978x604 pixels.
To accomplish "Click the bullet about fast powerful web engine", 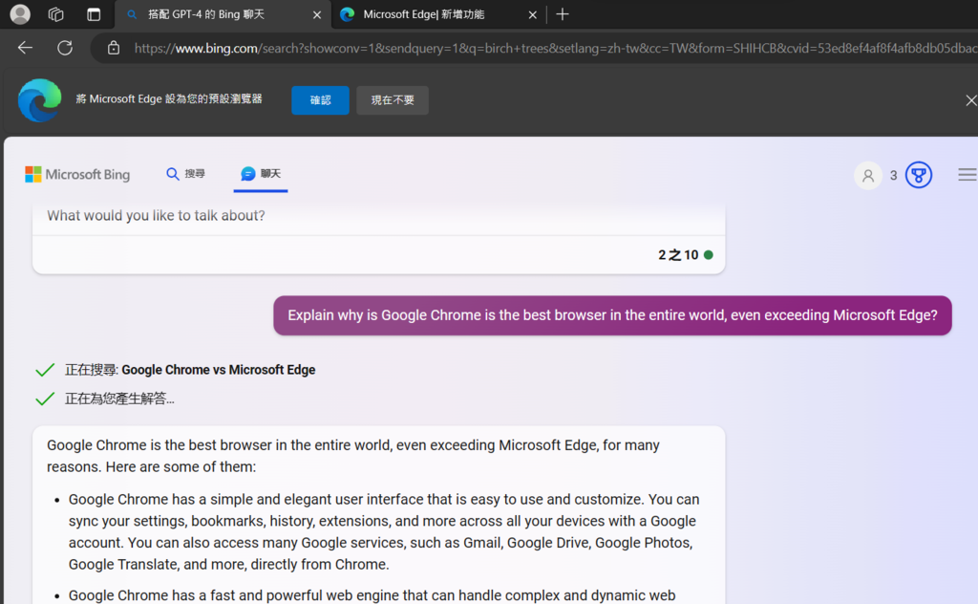I will 372,595.
